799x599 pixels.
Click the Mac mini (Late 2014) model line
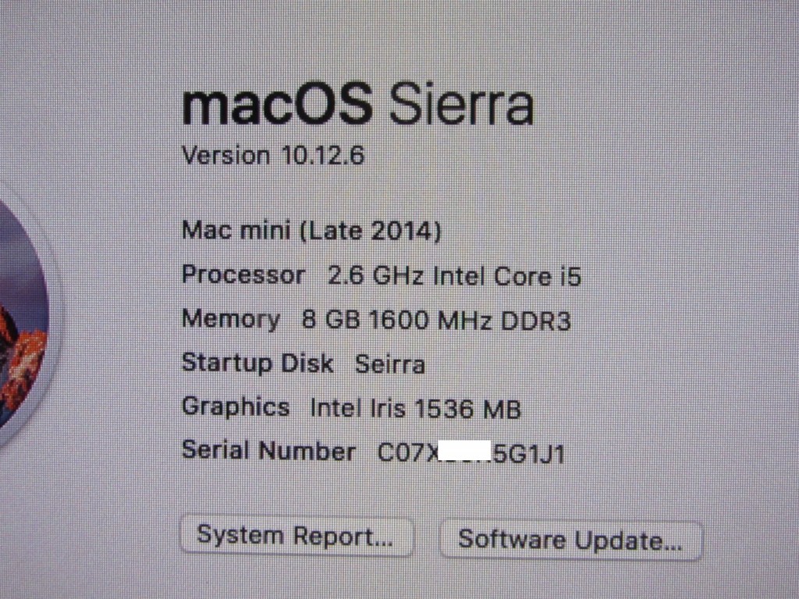(x=311, y=231)
